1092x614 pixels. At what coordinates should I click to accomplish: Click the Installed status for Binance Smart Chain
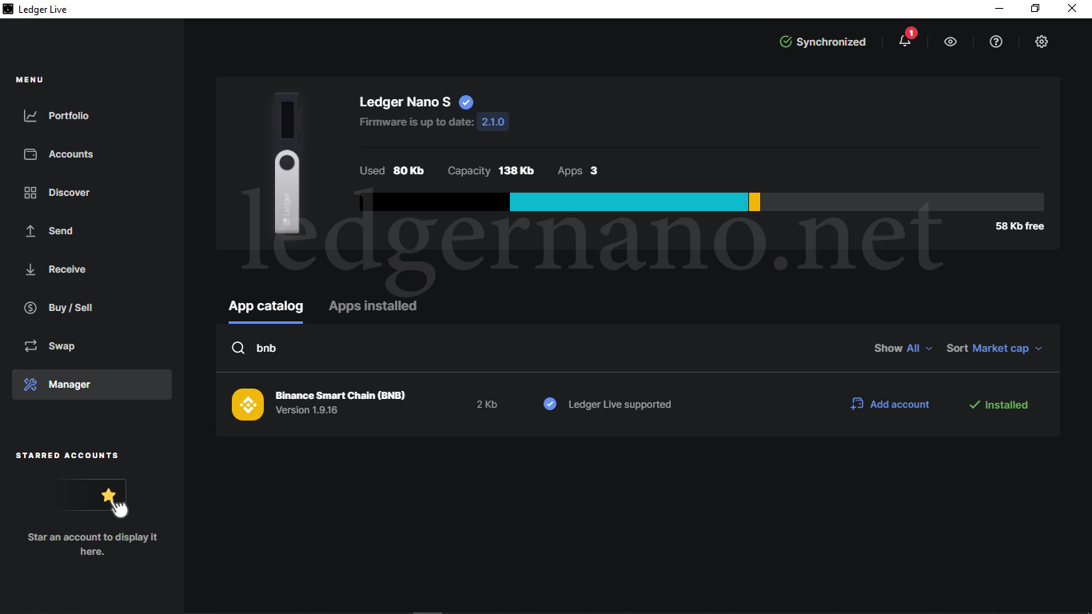point(998,405)
